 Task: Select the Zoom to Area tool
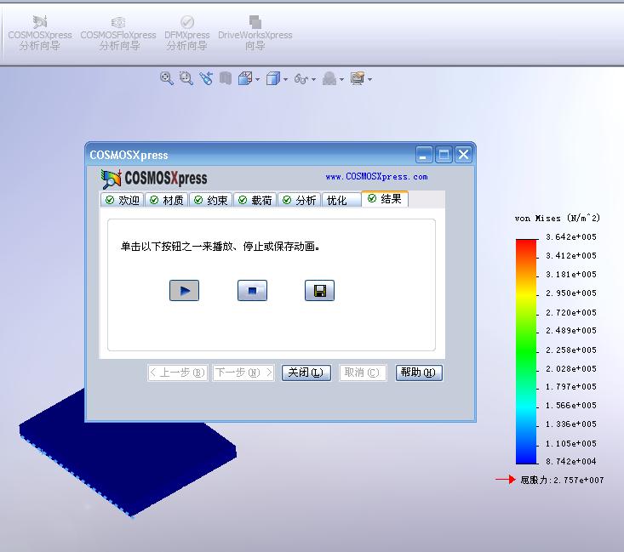(186, 78)
